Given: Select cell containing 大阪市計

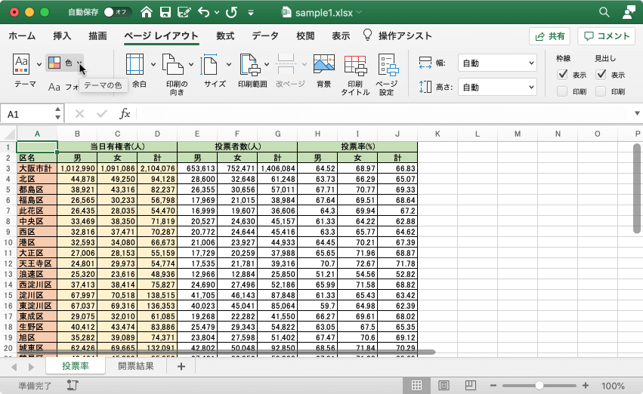Looking at the screenshot, I should [37, 168].
